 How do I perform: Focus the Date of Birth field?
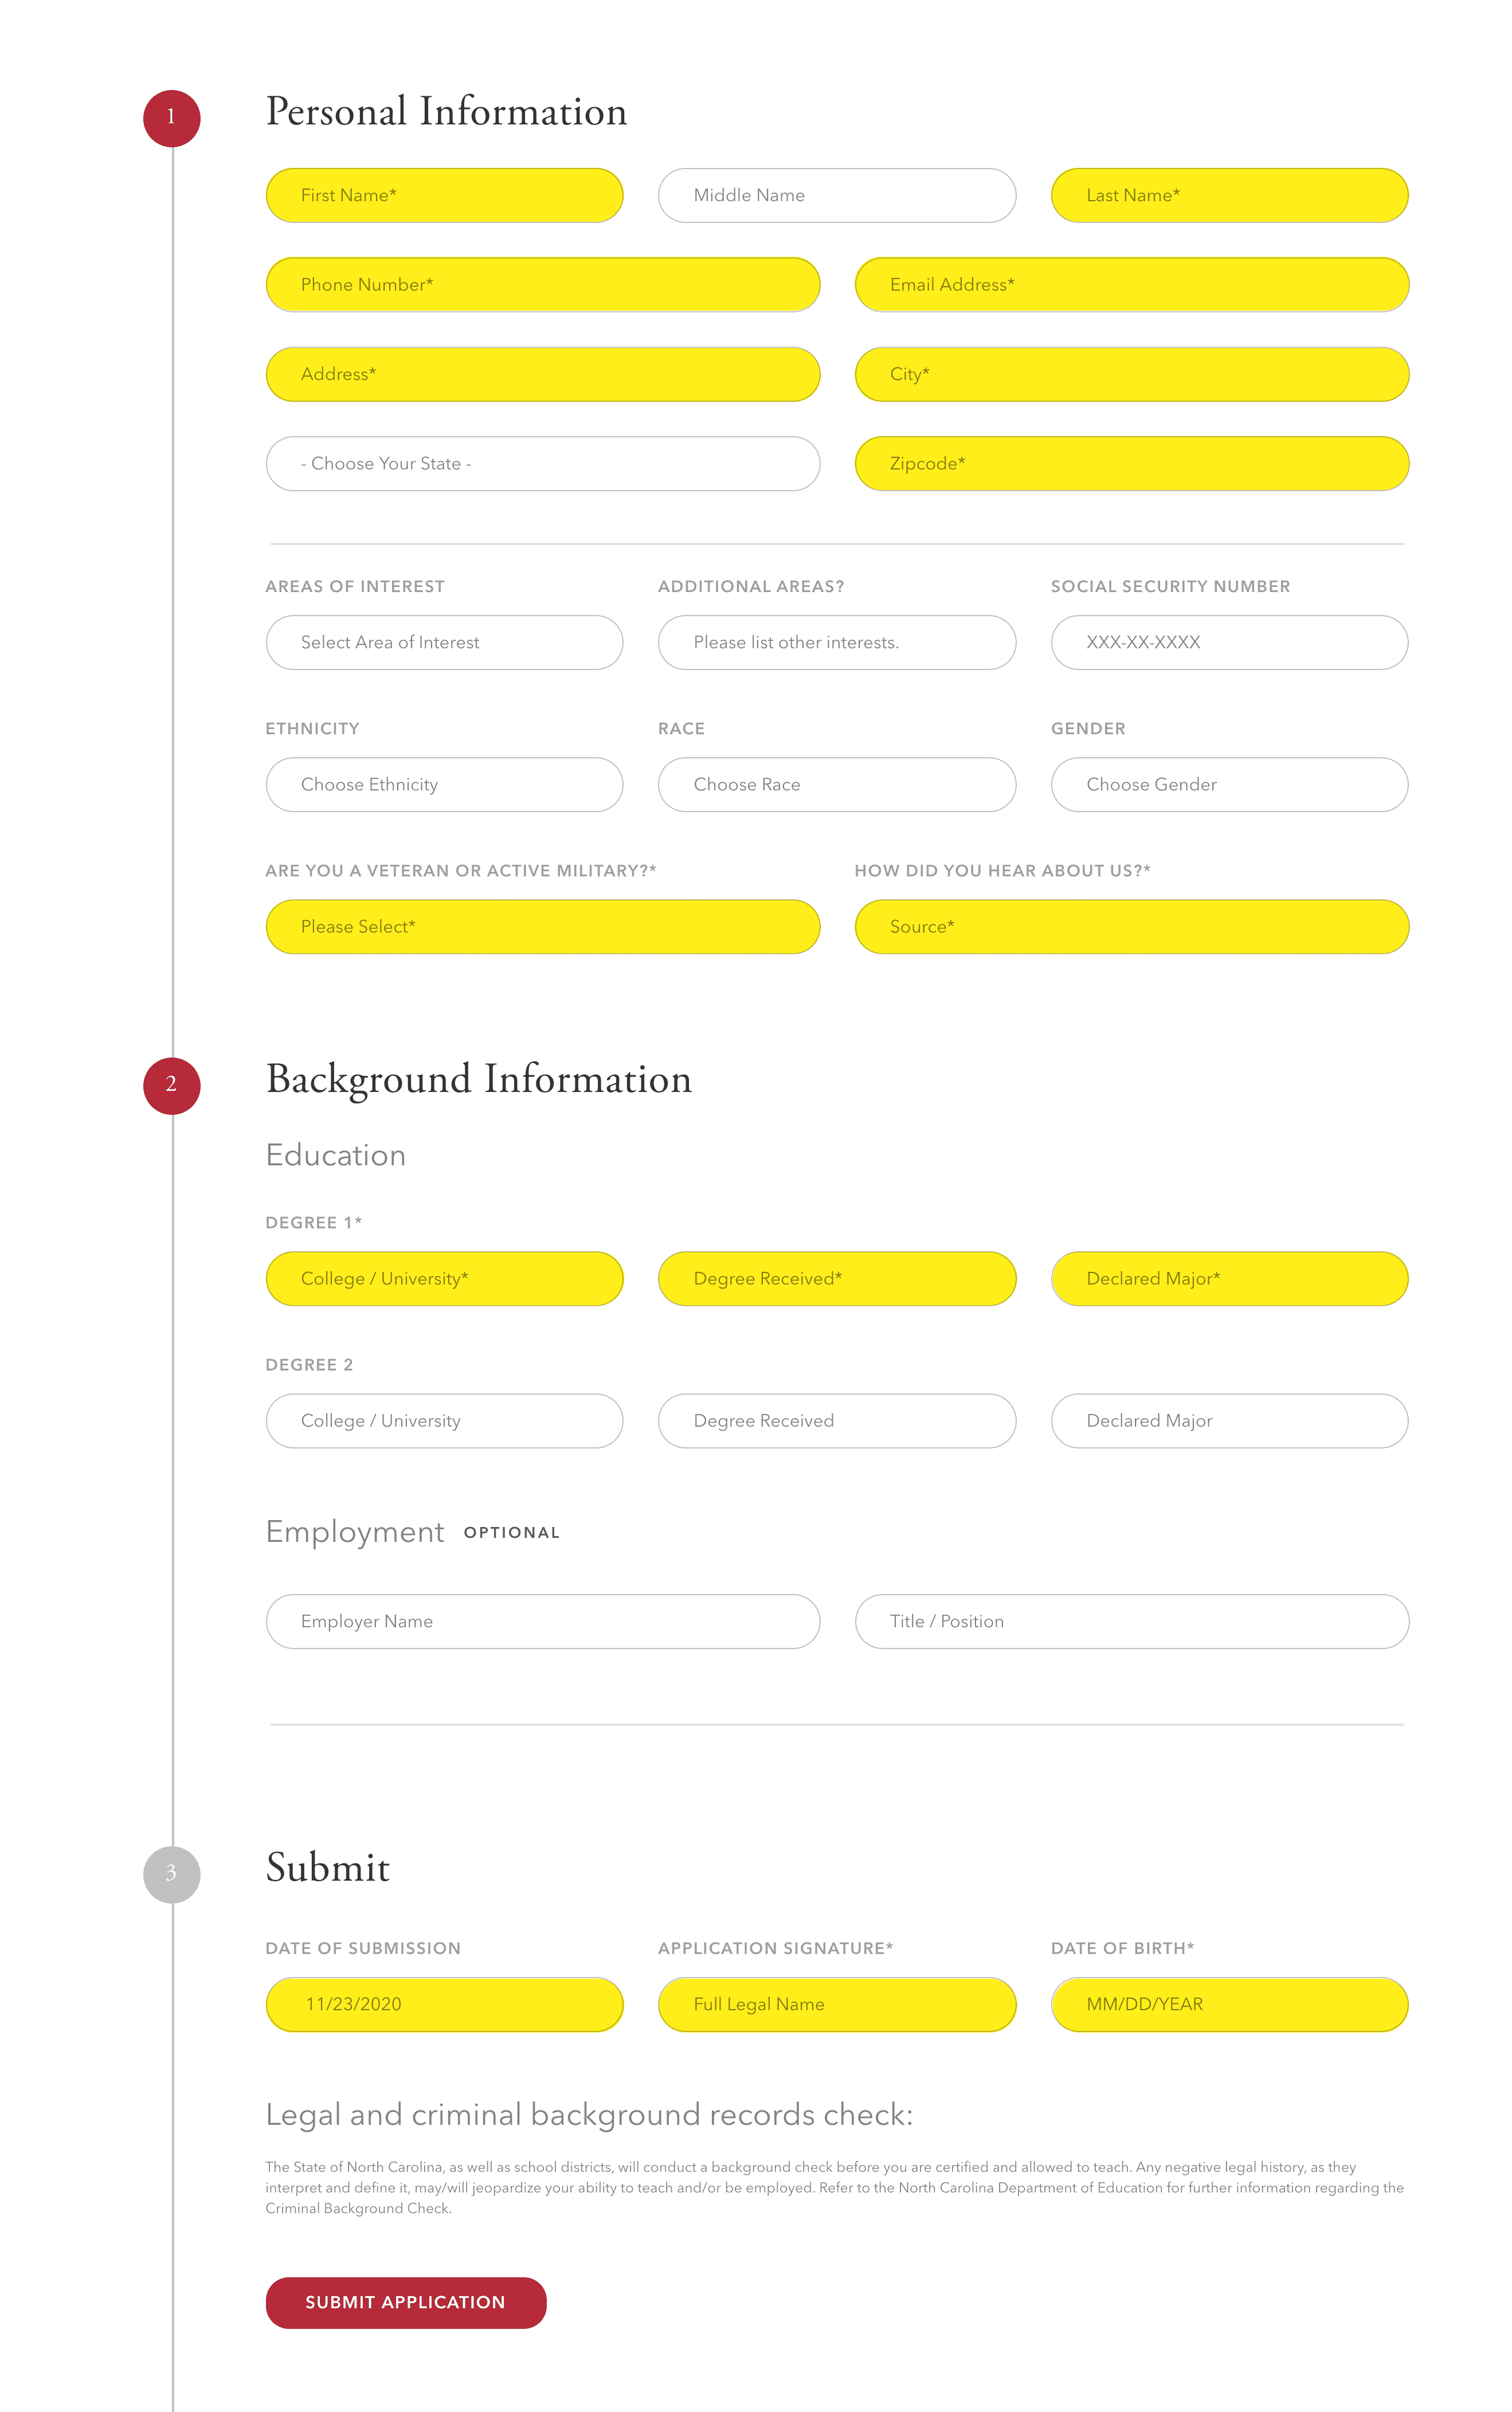pos(1229,2005)
